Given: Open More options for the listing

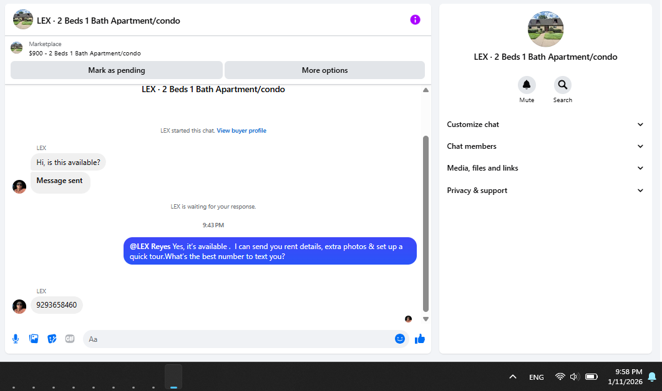Looking at the screenshot, I should point(324,70).
